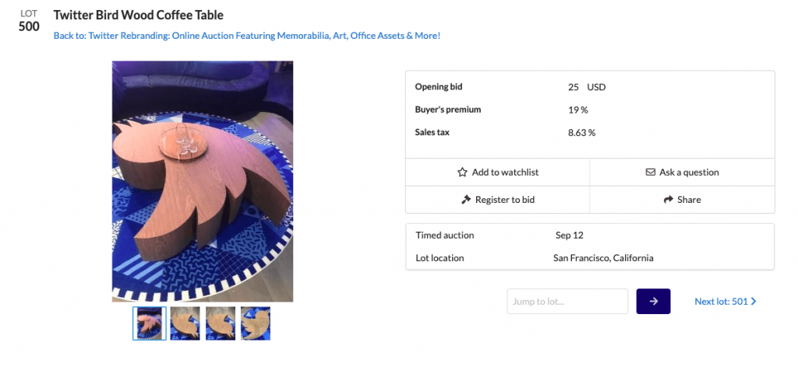Screen dimensions: 798x367
Task: Open Next lot: 501 link
Action: (721, 302)
